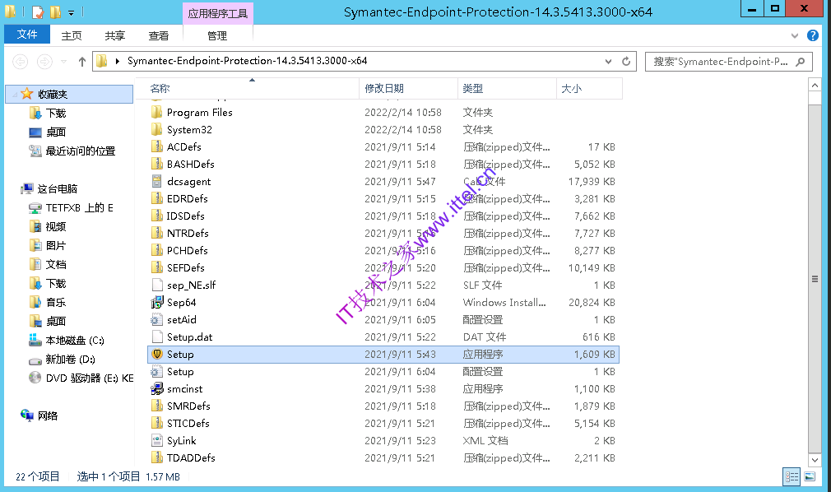Sort files by 类型 column header
This screenshot has width=831, height=492.
507,89
